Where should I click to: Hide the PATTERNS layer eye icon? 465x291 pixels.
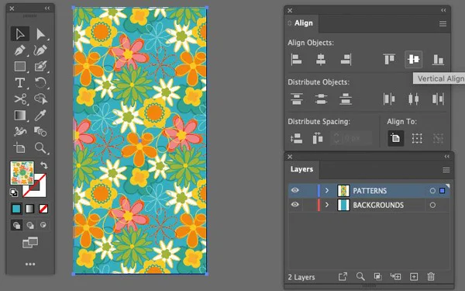click(294, 190)
